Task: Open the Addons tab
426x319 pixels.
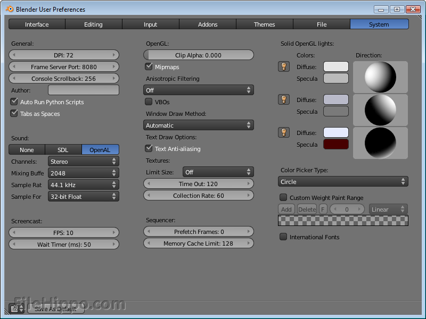Action: [x=208, y=24]
